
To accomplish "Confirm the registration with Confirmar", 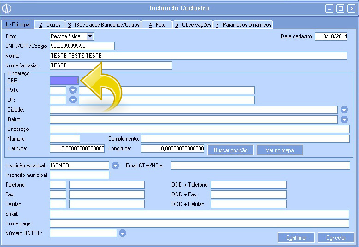I will pos(296,238).
